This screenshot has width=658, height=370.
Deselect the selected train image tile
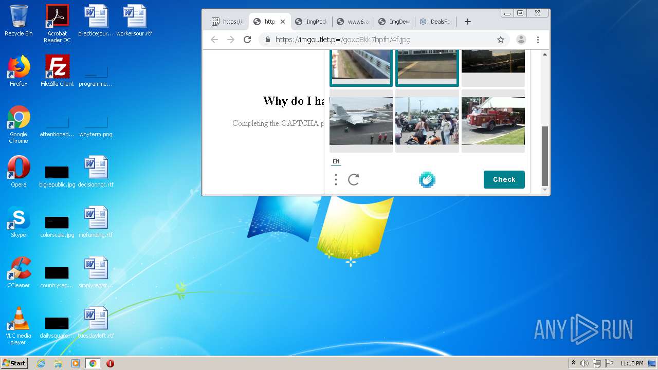[361, 68]
